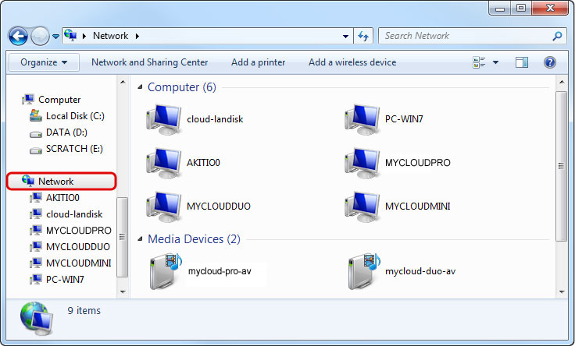Open the address bar history dropdown arrow
Image resolution: width=575 pixels, height=346 pixels.
click(x=347, y=36)
